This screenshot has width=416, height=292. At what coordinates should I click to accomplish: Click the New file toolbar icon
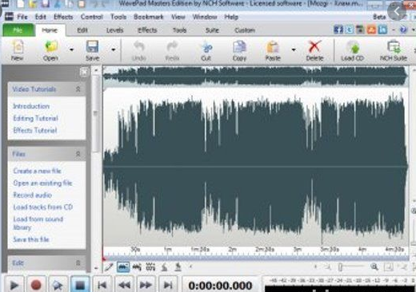(x=18, y=47)
